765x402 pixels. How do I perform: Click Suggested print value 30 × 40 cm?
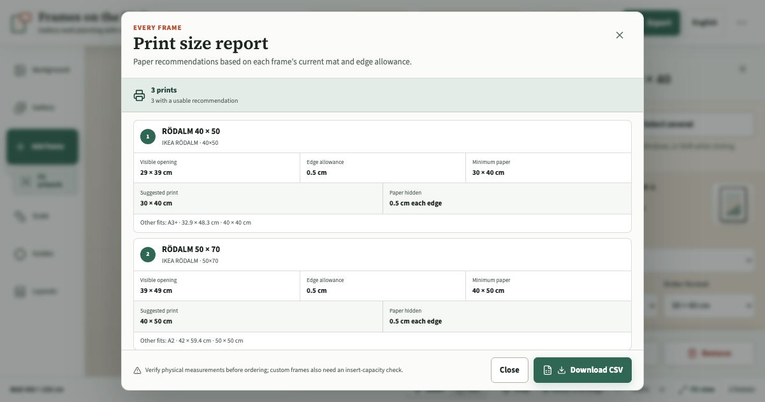pos(156,204)
